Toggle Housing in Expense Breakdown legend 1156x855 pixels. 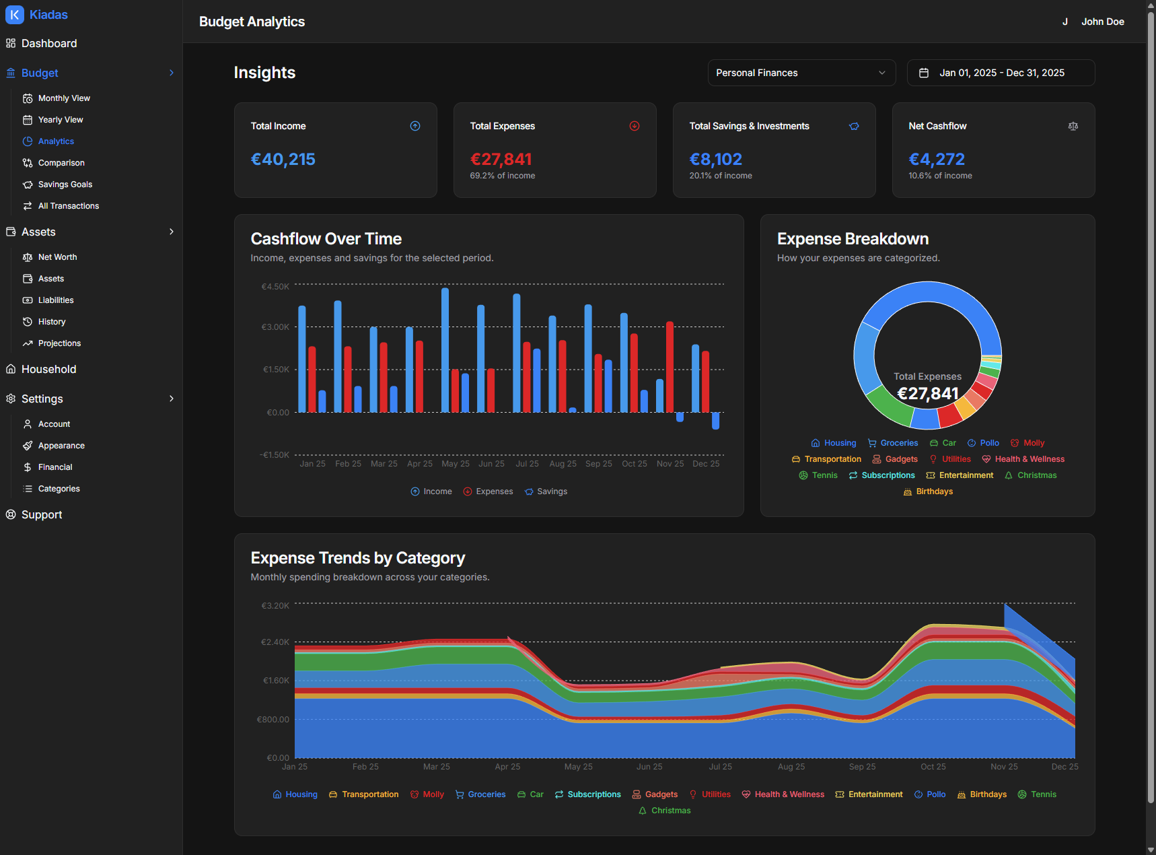tap(833, 443)
